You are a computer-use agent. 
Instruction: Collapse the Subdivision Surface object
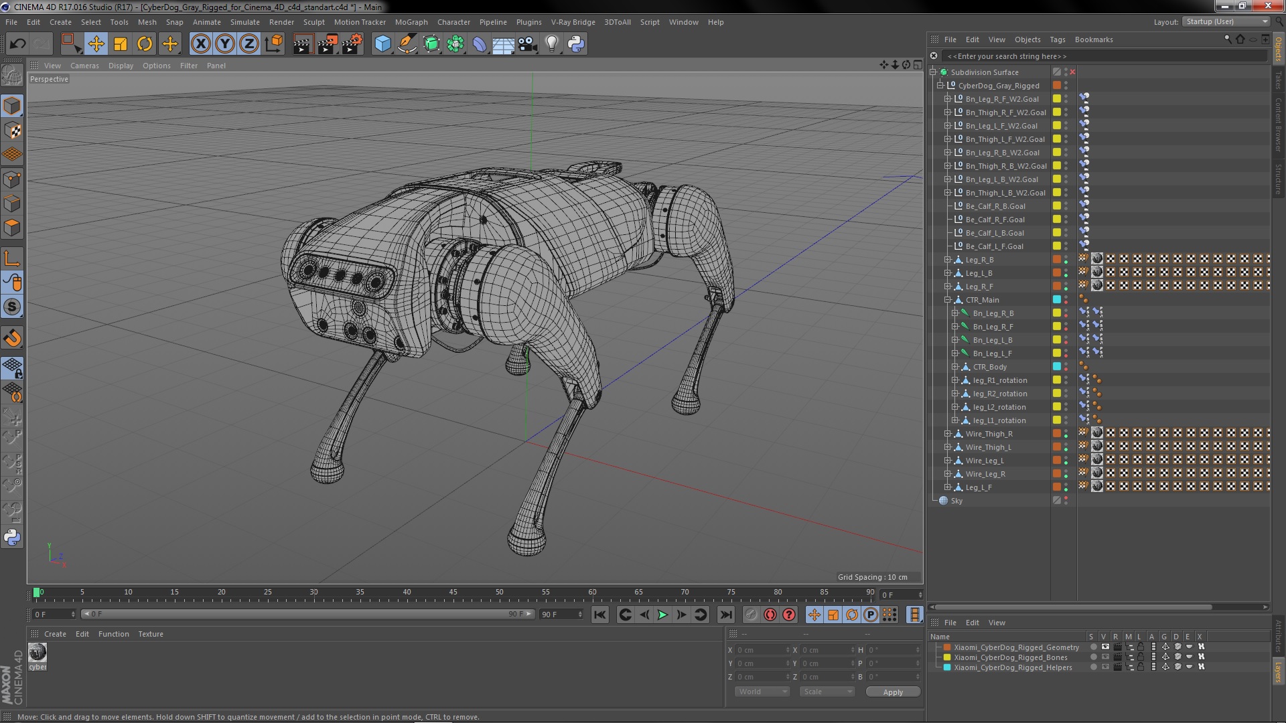(x=933, y=72)
